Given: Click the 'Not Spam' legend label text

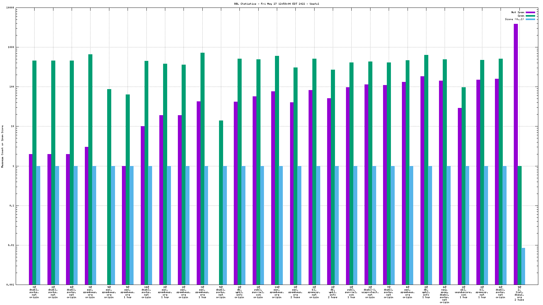Looking at the screenshot, I should pos(518,13).
